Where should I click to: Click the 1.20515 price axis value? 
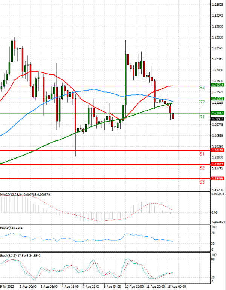[217, 136]
